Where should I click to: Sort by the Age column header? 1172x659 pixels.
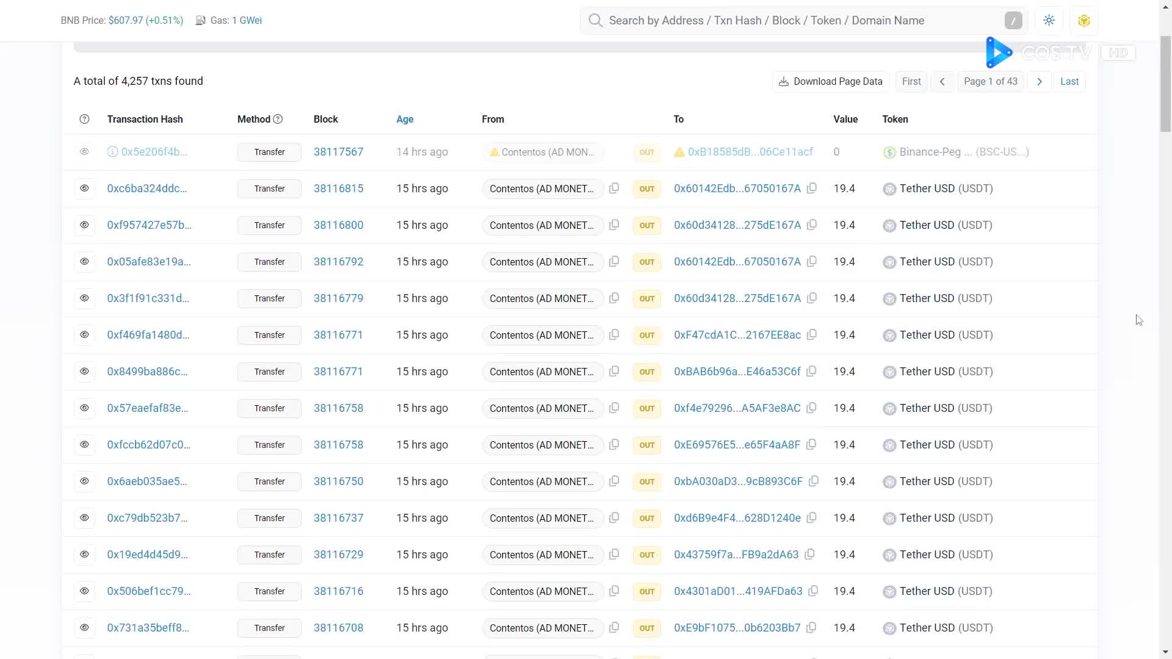coord(405,120)
